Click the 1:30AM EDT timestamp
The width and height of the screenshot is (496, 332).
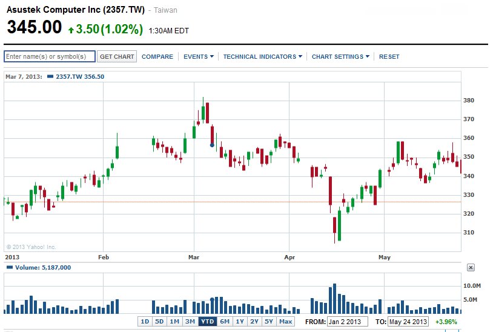(168, 31)
